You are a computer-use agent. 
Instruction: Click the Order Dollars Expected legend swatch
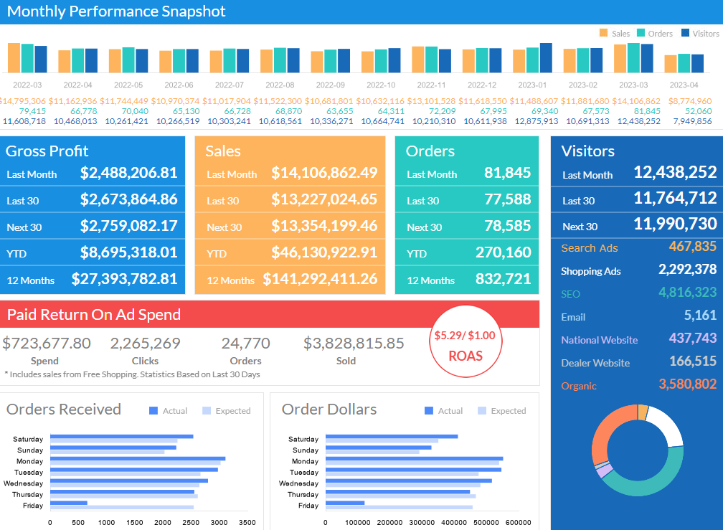482,411
